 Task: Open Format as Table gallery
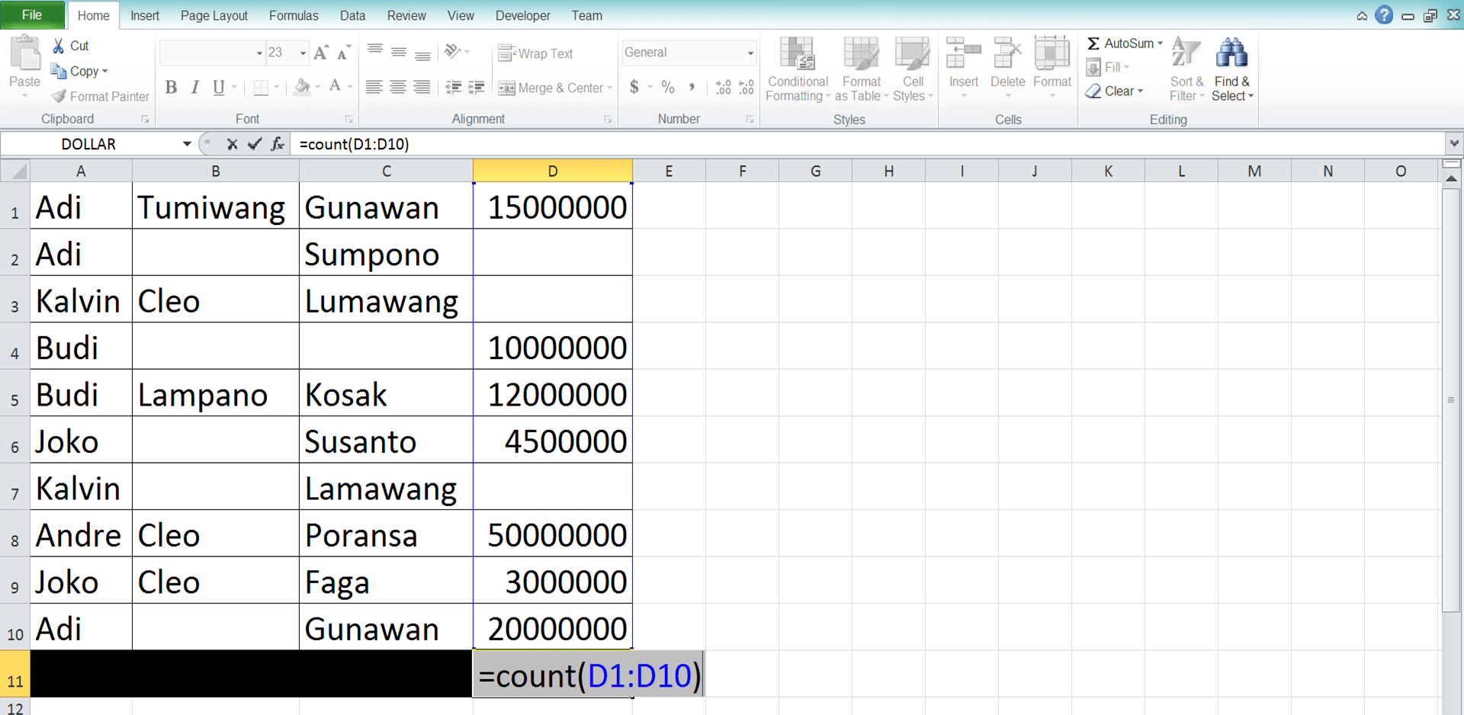(x=862, y=69)
